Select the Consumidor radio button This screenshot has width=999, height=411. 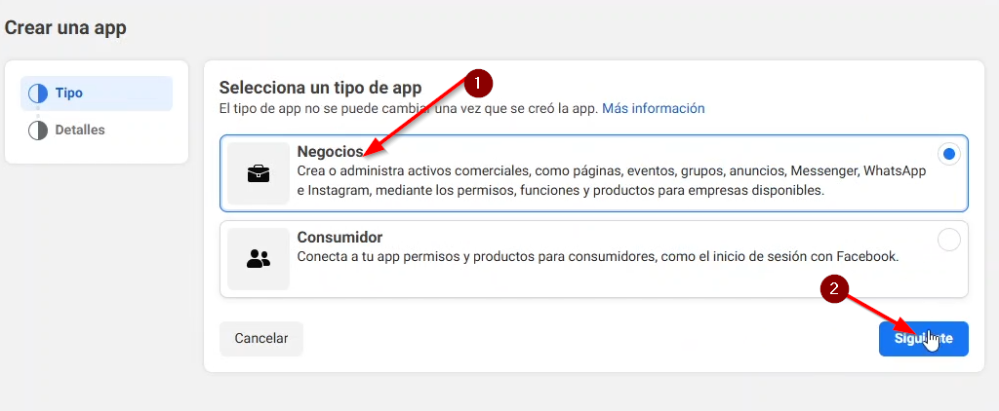[x=949, y=240]
